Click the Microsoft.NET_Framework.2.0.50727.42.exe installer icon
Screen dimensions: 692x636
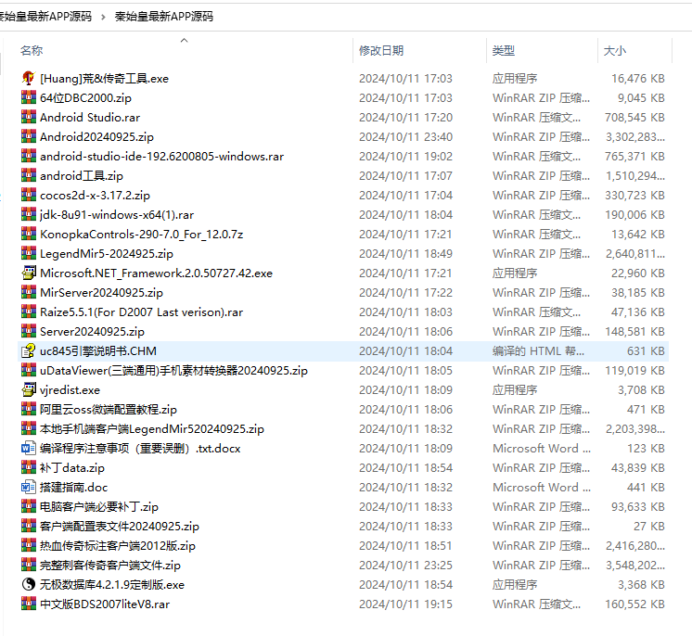coord(29,273)
